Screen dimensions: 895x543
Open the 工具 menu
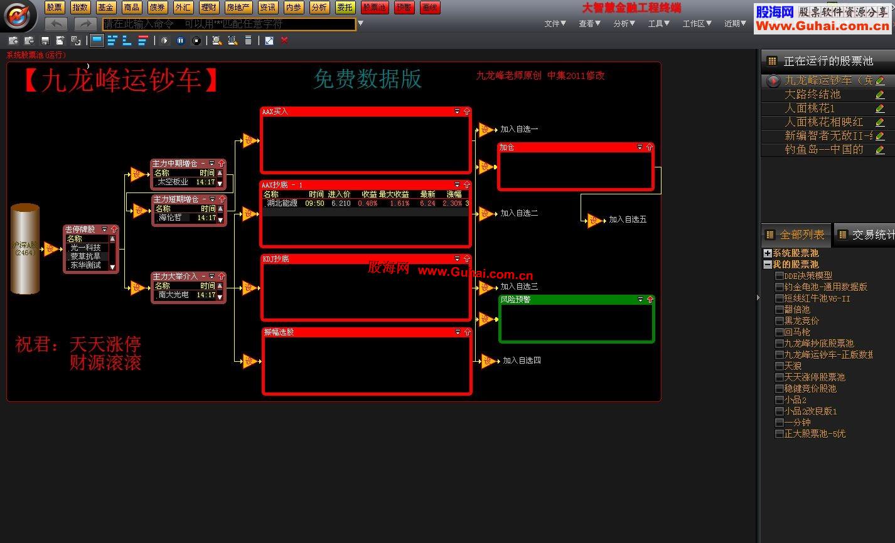click(x=659, y=24)
